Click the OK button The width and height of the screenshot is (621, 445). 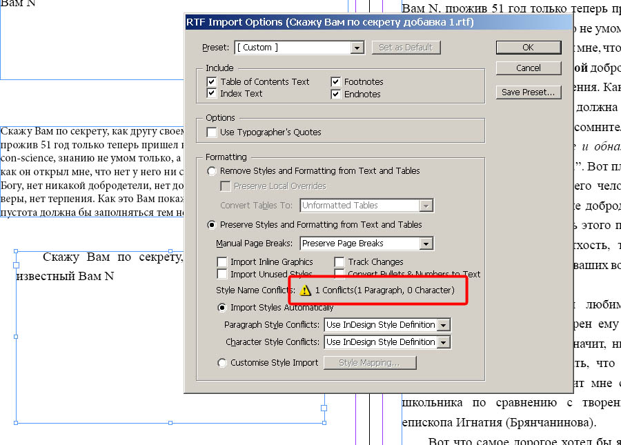coord(529,48)
